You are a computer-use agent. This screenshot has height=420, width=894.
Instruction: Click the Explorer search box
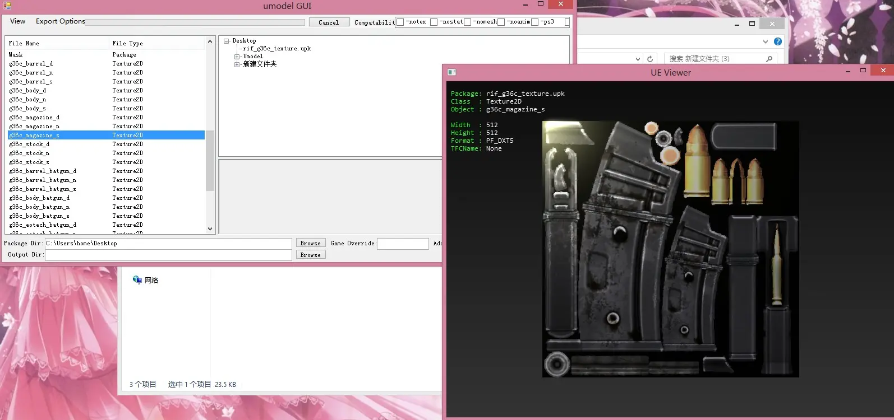tap(721, 59)
